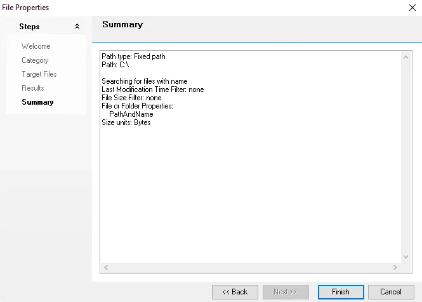Click the 'Path type: Fixed path' line

133,56
